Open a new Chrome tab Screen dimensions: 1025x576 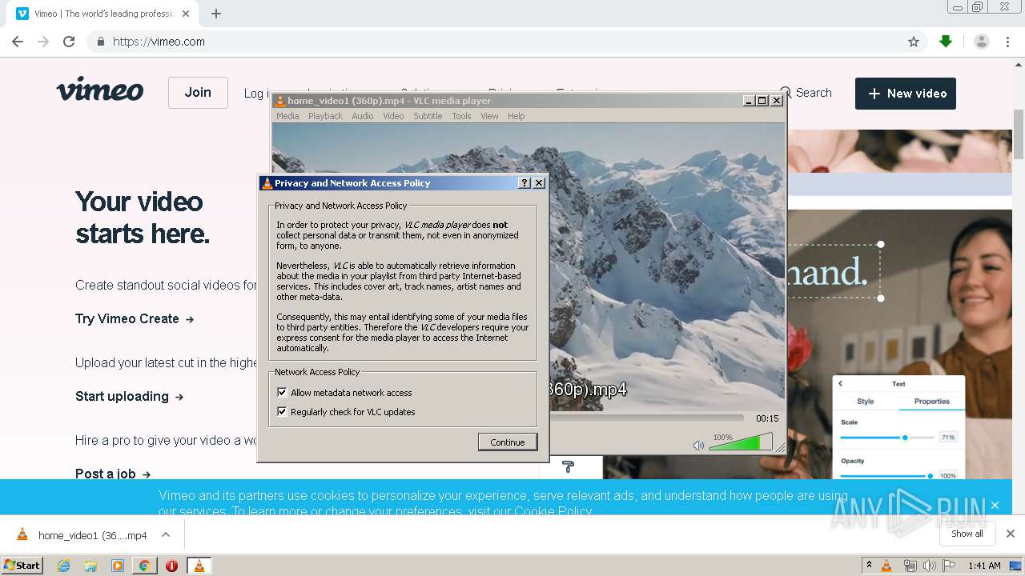pos(216,14)
